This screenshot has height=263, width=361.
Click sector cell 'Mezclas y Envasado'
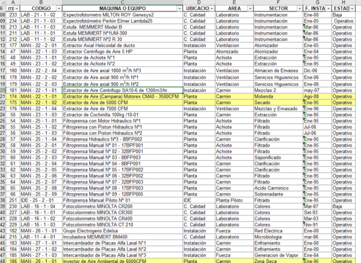tap(278, 109)
